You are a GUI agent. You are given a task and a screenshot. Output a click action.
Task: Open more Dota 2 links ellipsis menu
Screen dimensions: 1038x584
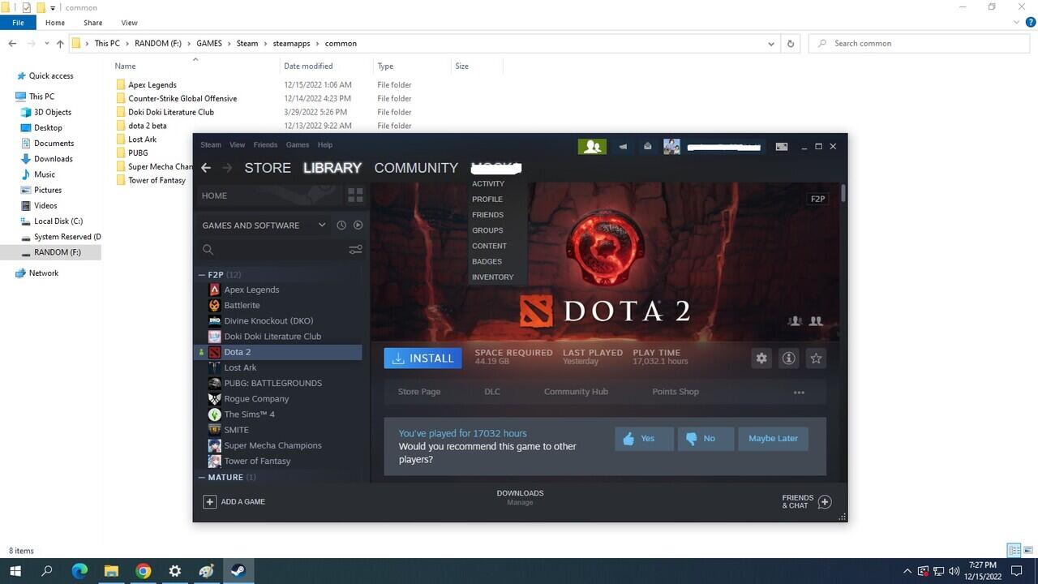(x=799, y=393)
